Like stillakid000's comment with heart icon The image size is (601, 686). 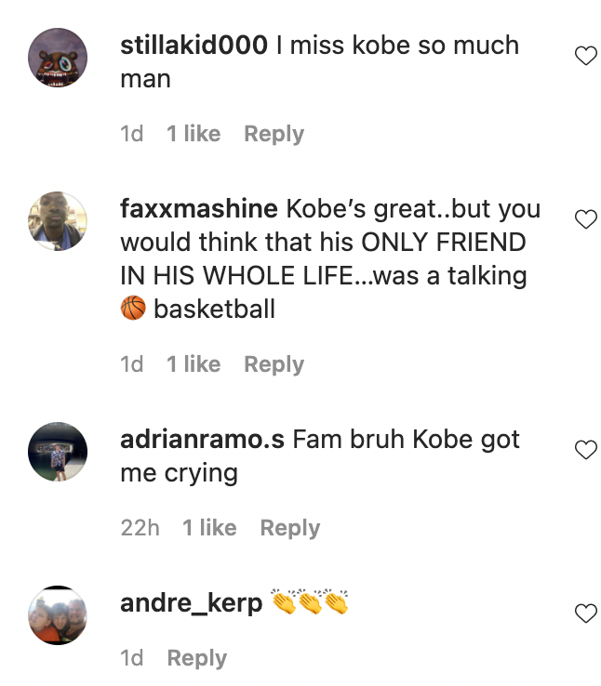585,57
